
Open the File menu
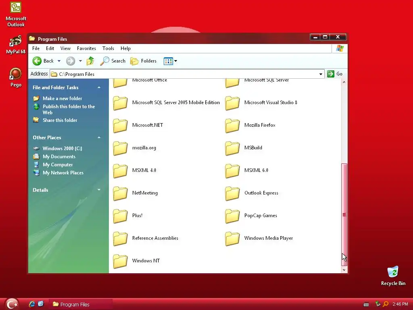(x=36, y=48)
